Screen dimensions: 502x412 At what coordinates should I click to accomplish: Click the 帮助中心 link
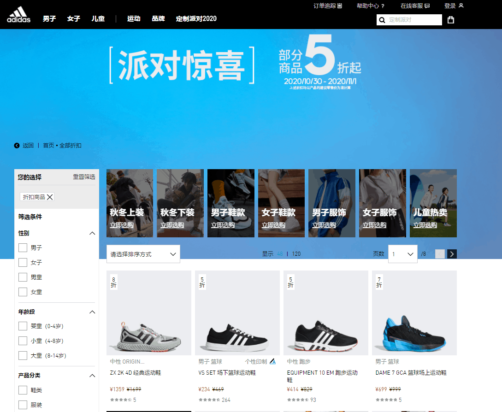(368, 6)
